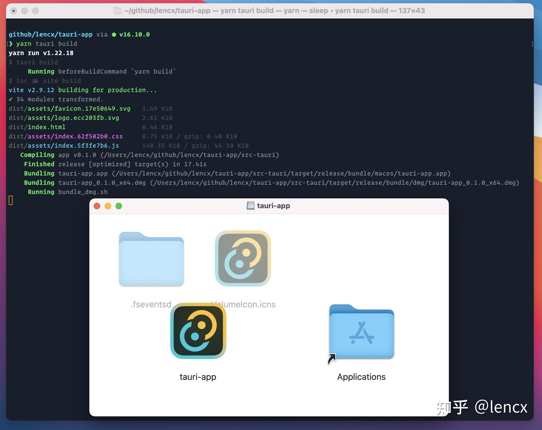
Task: Minimize the tauri-app window with yellow button
Action: 108,206
